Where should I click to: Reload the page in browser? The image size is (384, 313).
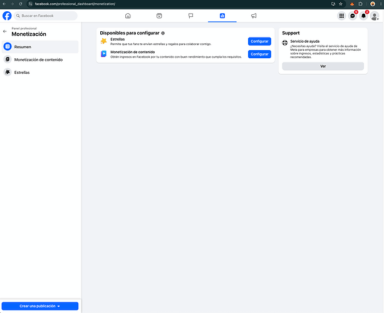point(21,4)
